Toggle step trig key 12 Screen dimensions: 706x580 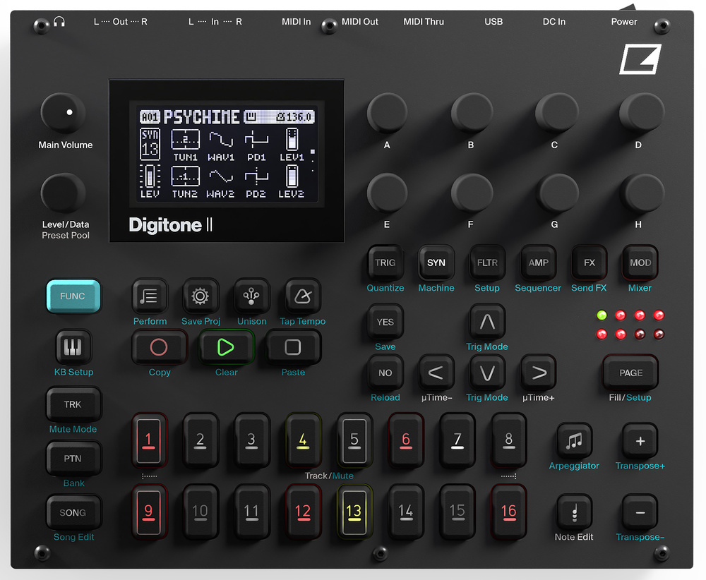click(x=303, y=512)
